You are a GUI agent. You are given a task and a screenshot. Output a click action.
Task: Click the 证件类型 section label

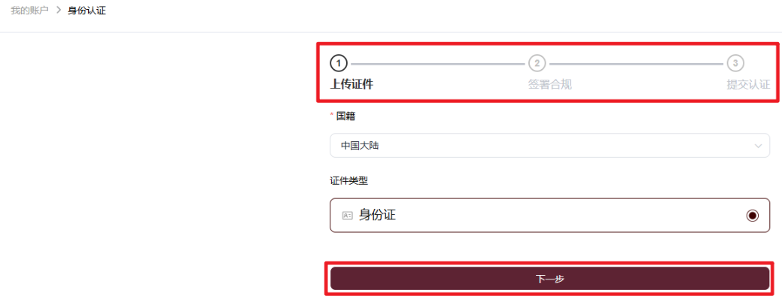pyautogui.click(x=348, y=180)
